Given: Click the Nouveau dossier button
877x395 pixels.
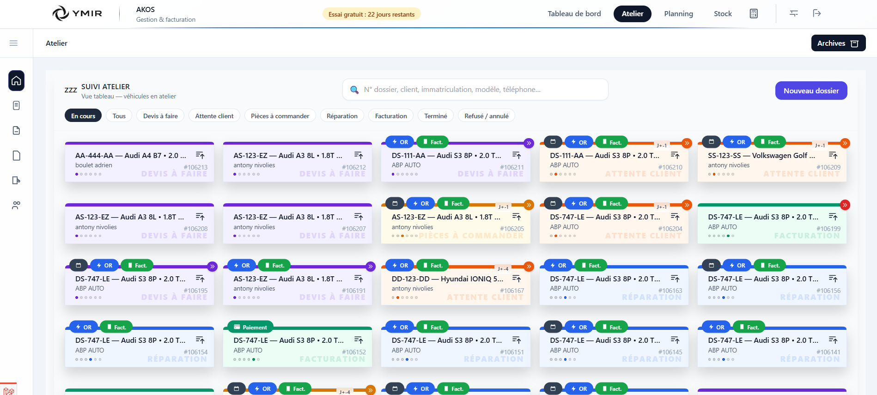Looking at the screenshot, I should point(811,91).
